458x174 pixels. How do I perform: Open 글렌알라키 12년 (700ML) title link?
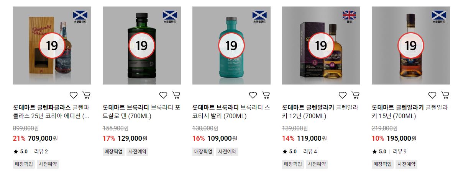coord(320,112)
